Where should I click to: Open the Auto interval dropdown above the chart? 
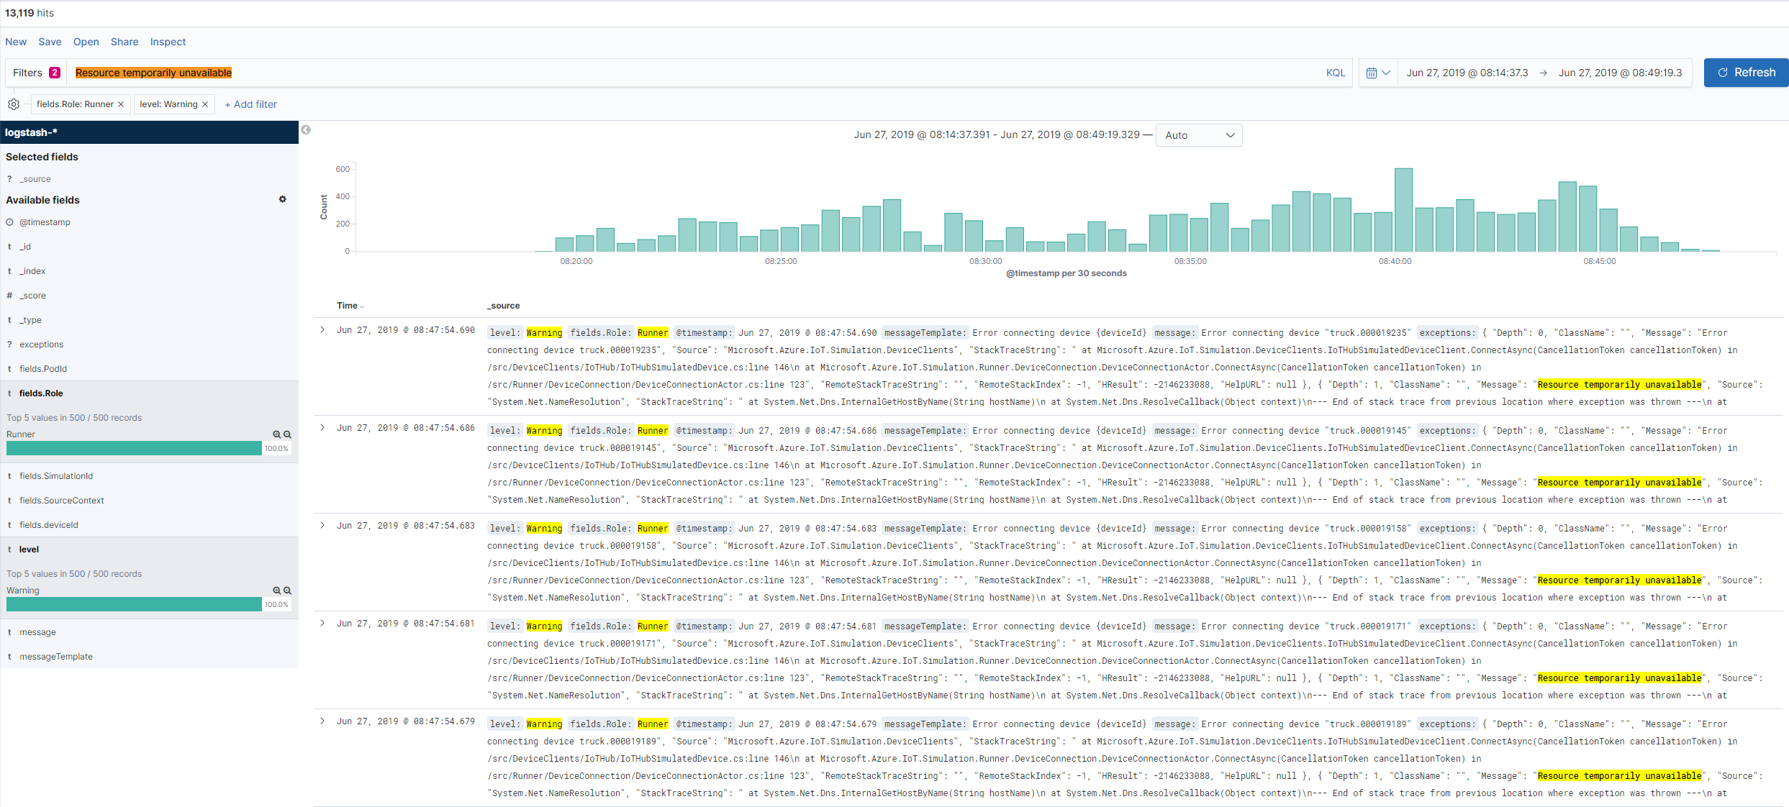[x=1198, y=135]
